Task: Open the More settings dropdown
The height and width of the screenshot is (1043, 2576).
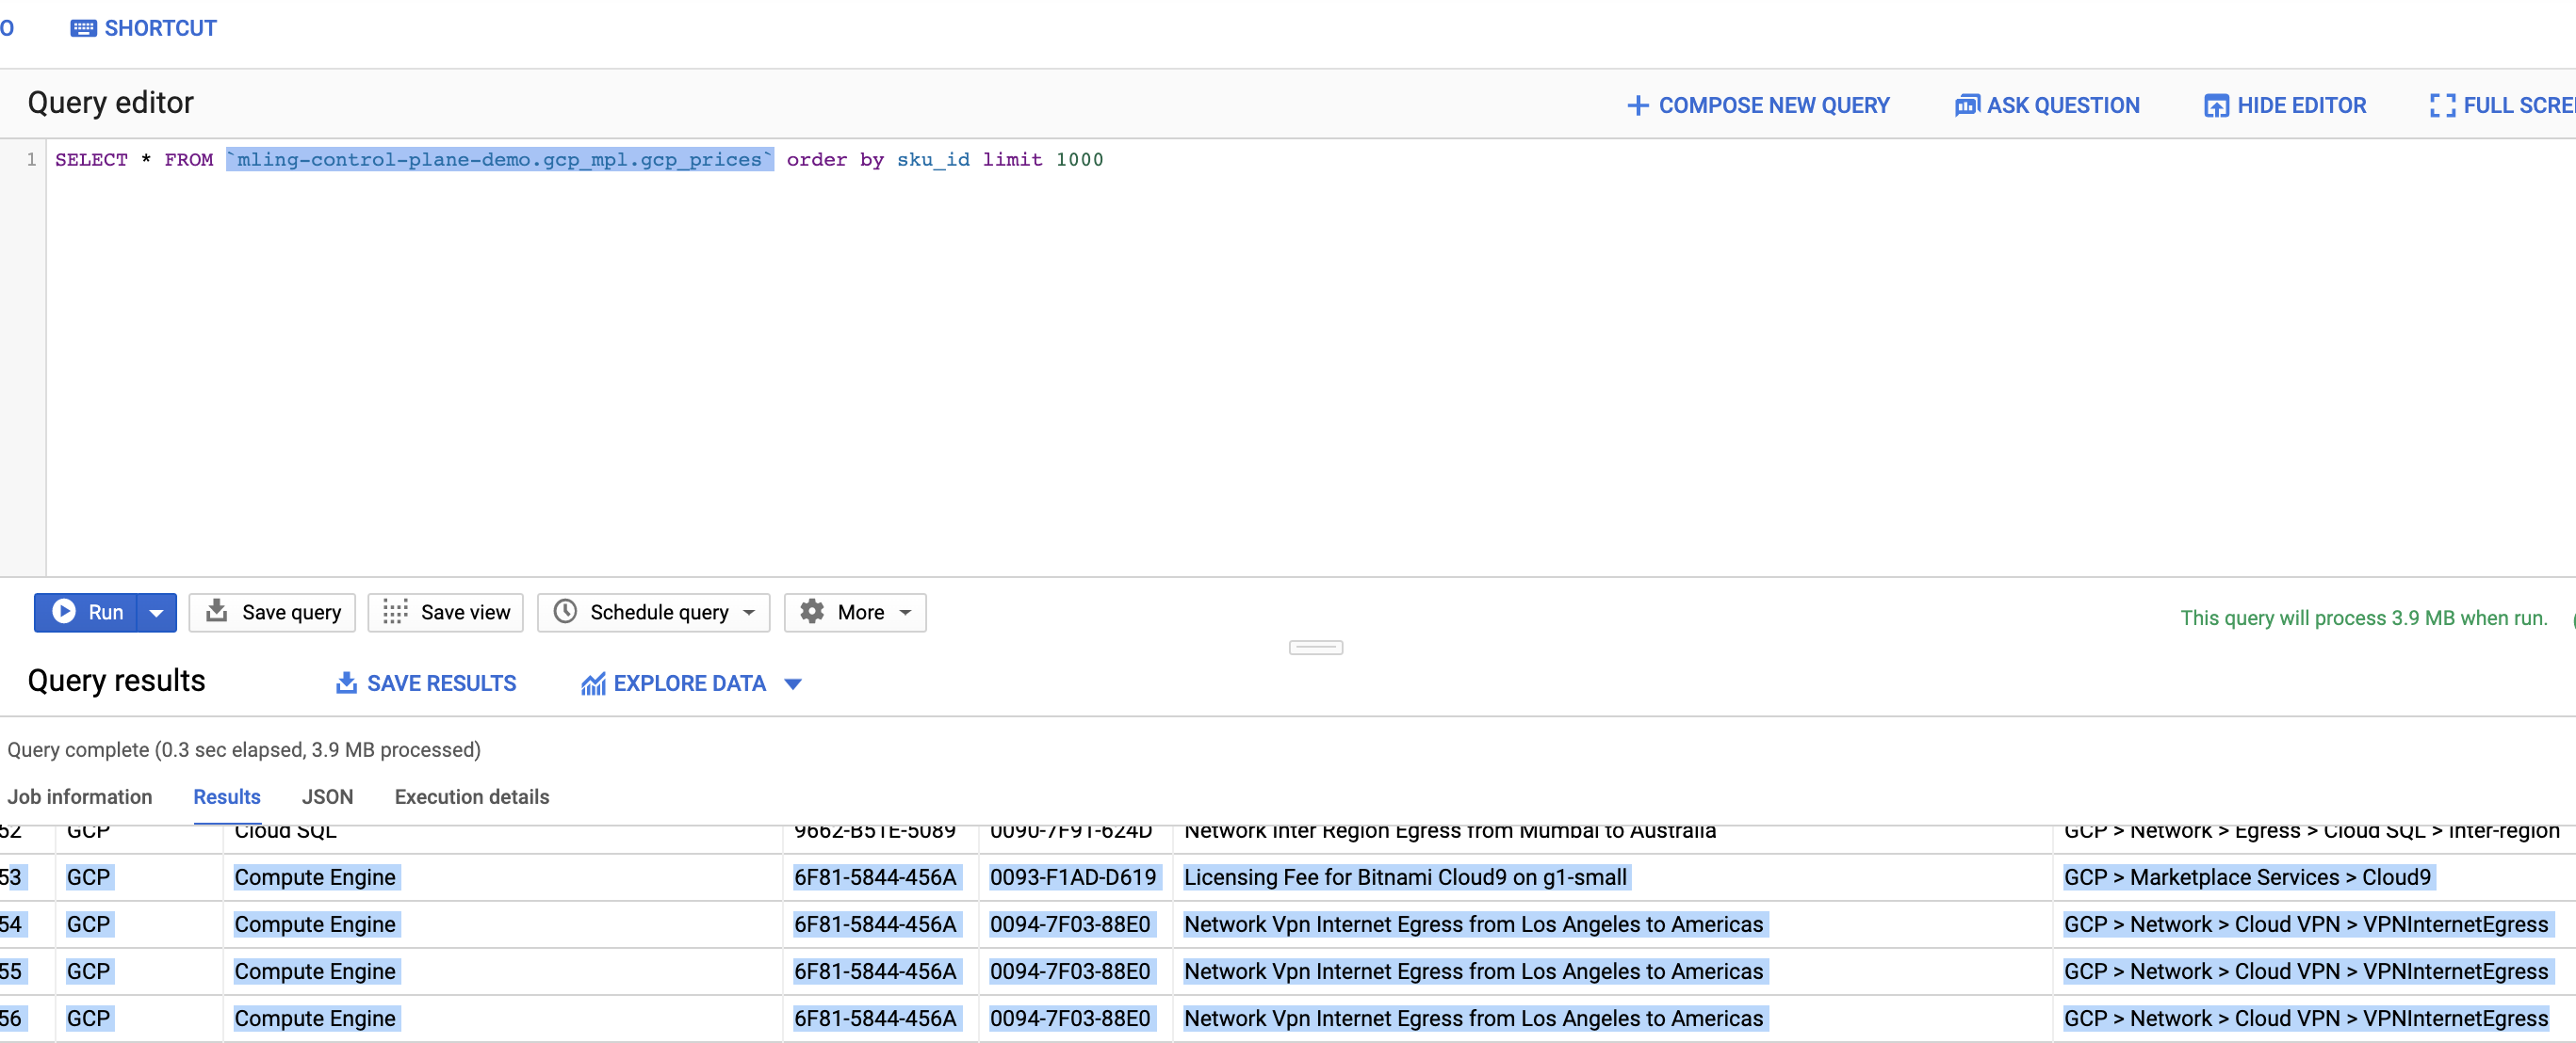Action: (905, 613)
